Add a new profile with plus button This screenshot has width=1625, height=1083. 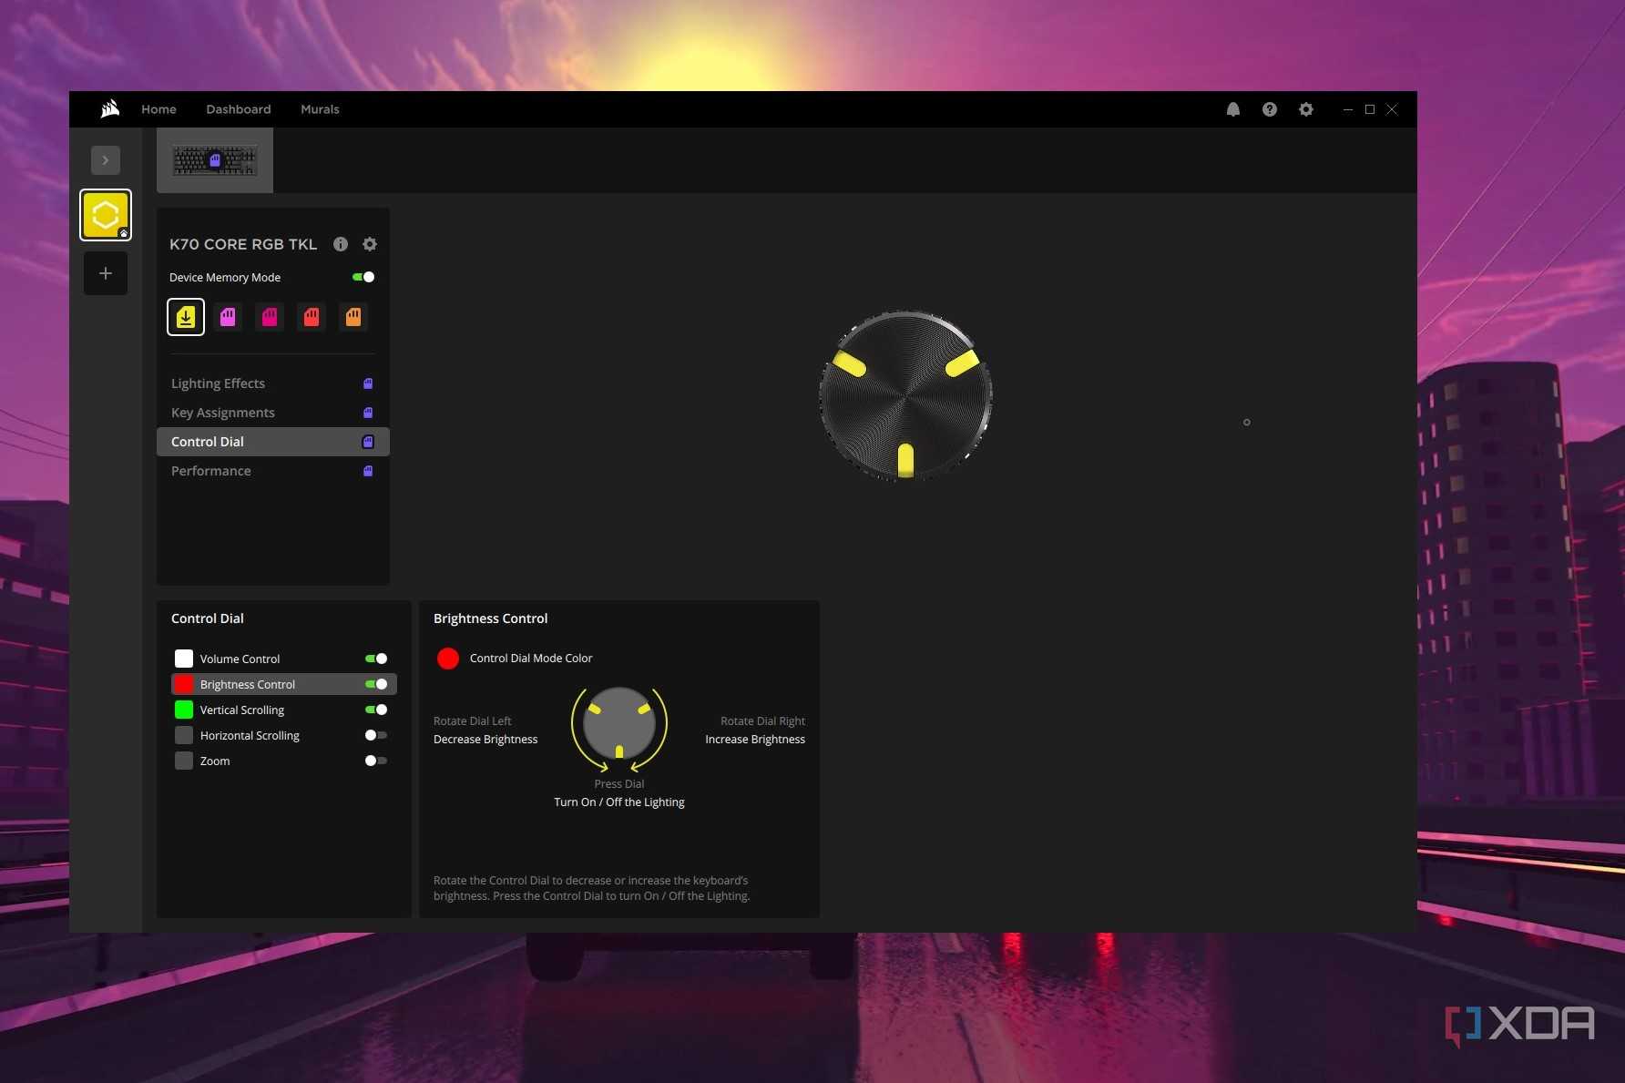click(106, 273)
